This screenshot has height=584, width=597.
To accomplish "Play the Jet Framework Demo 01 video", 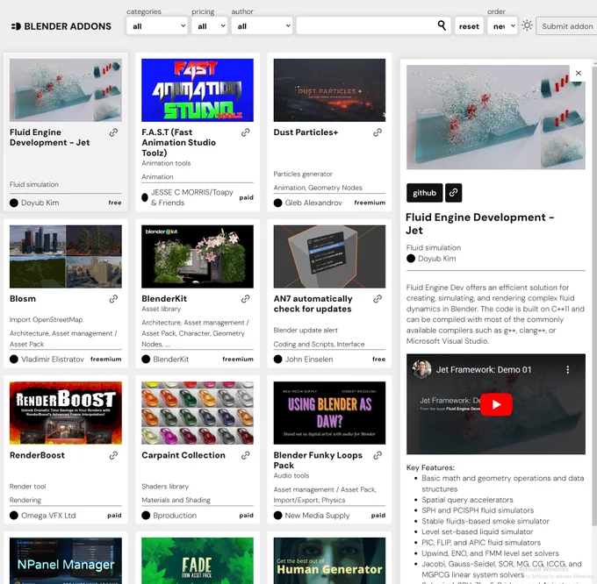I will (x=496, y=404).
